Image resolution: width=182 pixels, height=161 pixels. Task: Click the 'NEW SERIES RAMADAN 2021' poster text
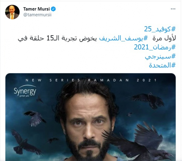tap(91, 80)
